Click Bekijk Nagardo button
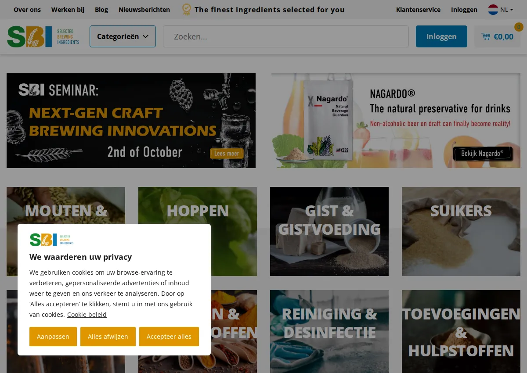 pos(483,154)
